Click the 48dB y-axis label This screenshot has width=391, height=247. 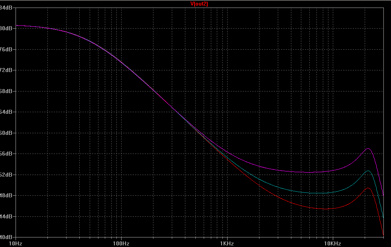(x=8, y=195)
